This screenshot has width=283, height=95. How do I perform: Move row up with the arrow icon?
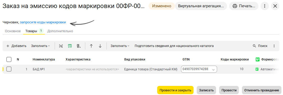pyautogui.click(x=91, y=46)
